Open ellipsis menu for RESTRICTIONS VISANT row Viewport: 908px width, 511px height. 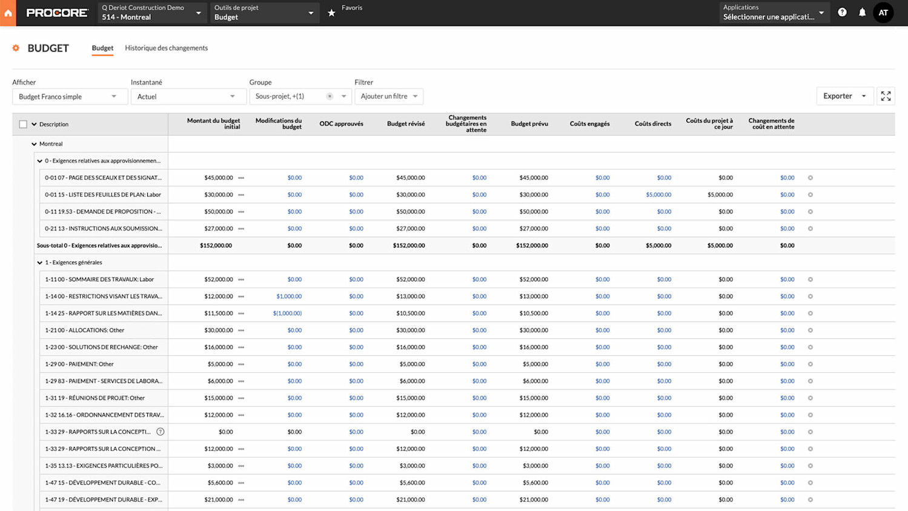(241, 296)
